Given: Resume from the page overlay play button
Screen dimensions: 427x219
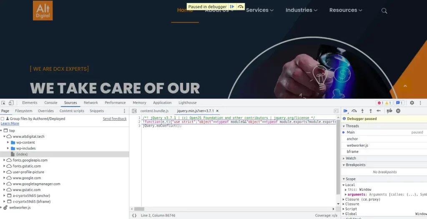Looking at the screenshot, I should (232, 7).
